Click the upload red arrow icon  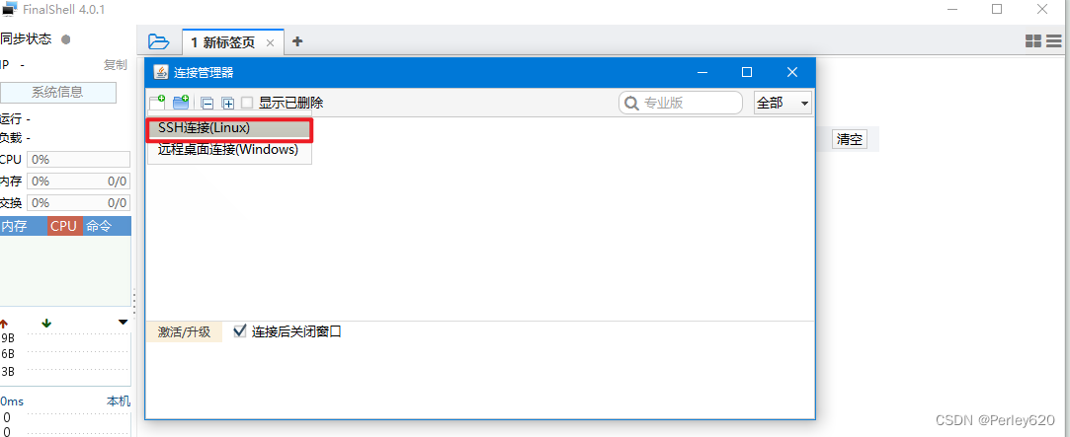click(x=4, y=324)
